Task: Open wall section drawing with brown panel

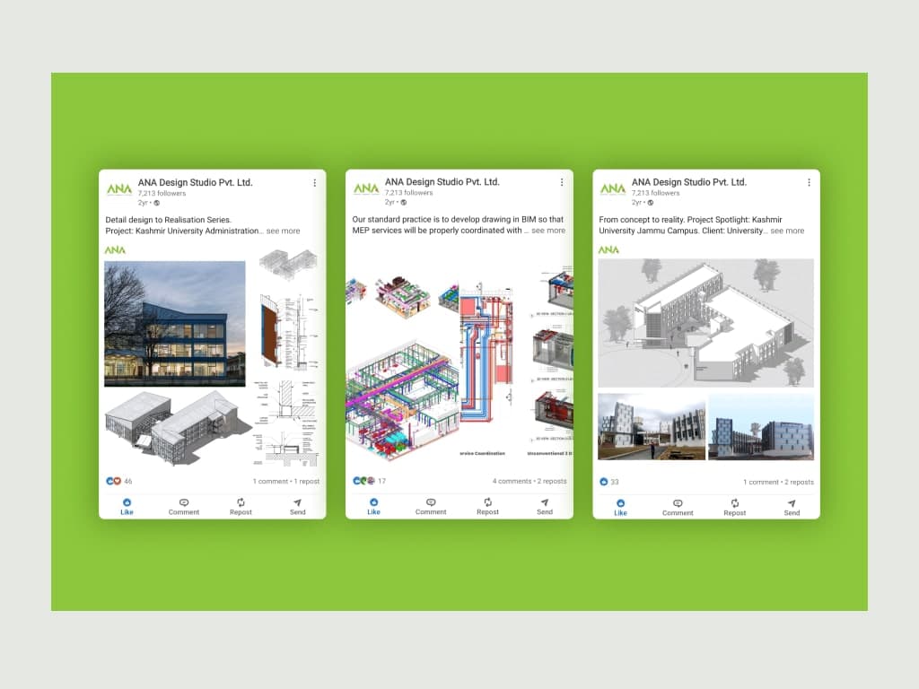Action: click(x=288, y=332)
